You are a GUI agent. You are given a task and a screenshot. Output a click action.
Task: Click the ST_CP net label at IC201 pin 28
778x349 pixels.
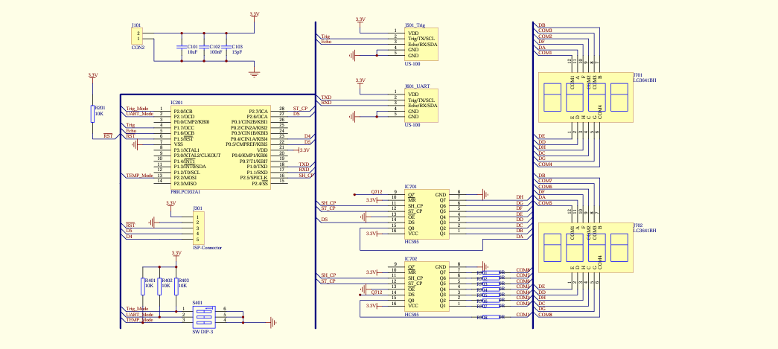click(300, 108)
